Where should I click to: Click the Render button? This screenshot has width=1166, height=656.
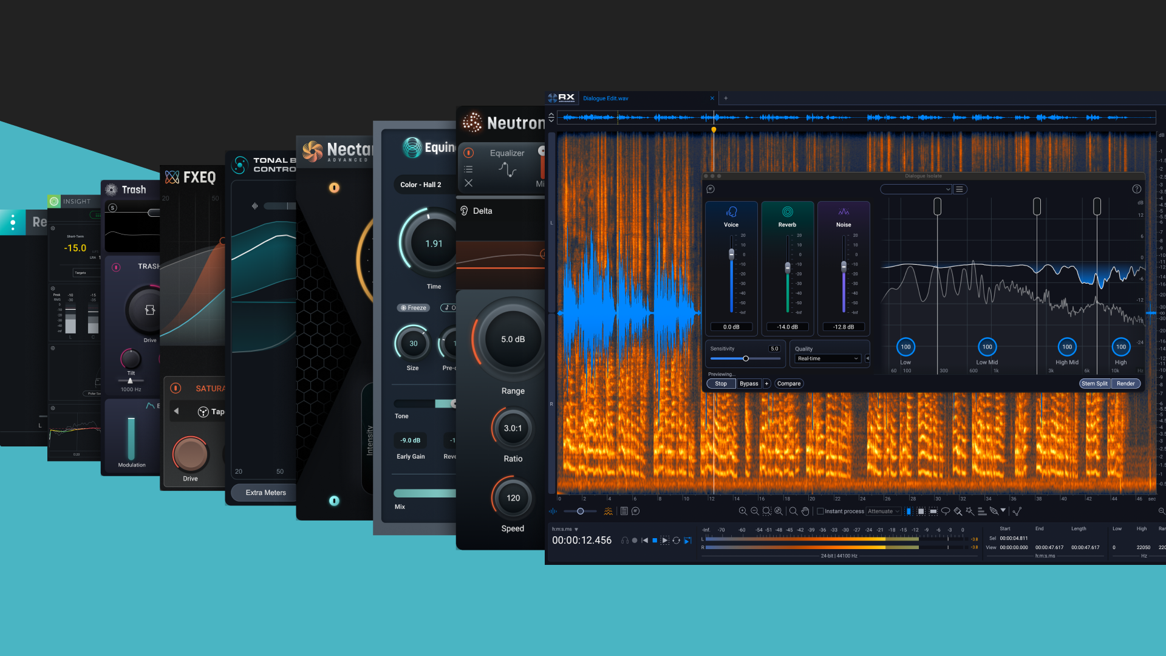pyautogui.click(x=1125, y=384)
